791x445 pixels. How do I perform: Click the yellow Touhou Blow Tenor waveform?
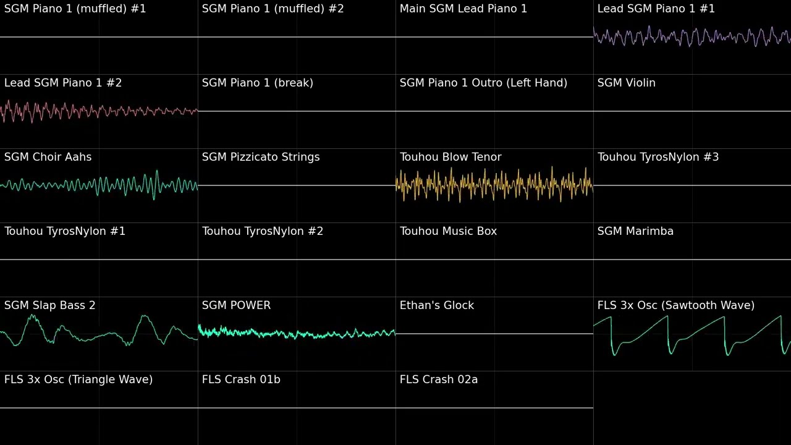(494, 184)
